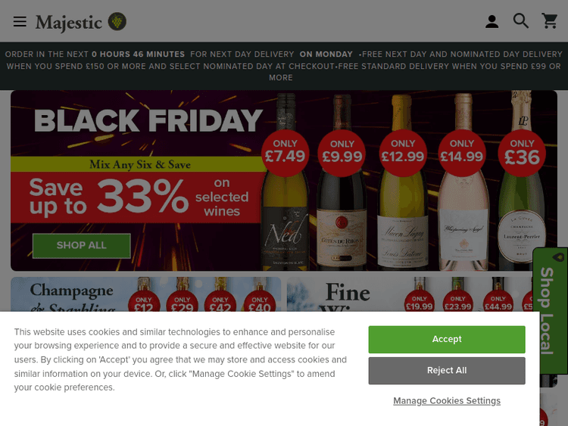Open the Shop Local side tab
568x426 pixels.
(549, 310)
